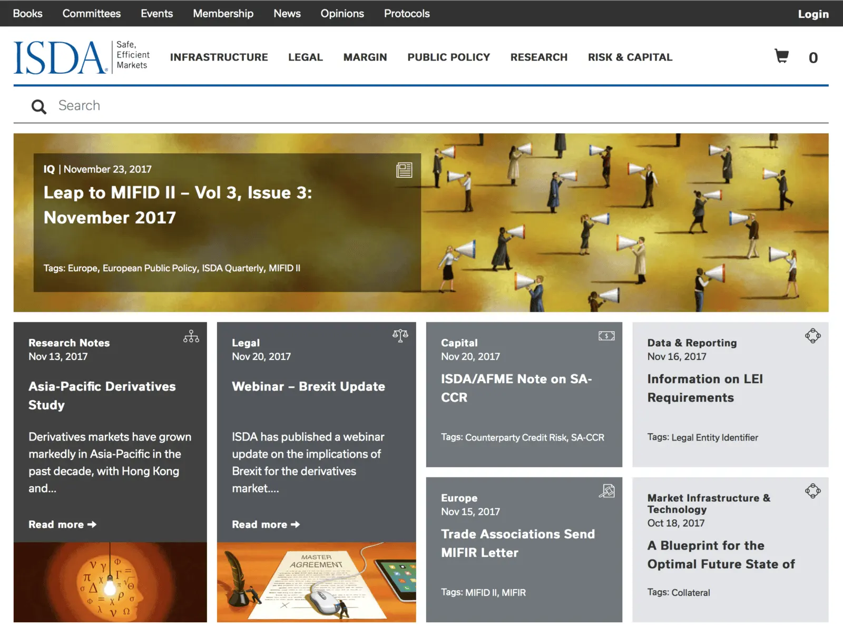This screenshot has width=843, height=637.
Task: Click the scales icon on Legal card
Action: (x=400, y=336)
